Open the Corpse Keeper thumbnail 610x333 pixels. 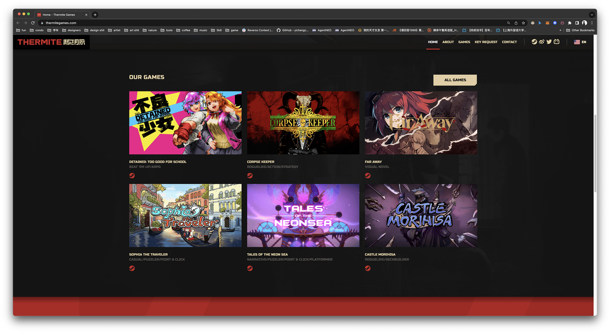303,123
